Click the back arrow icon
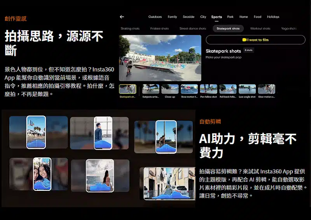The image size is (311, 220). point(122,17)
